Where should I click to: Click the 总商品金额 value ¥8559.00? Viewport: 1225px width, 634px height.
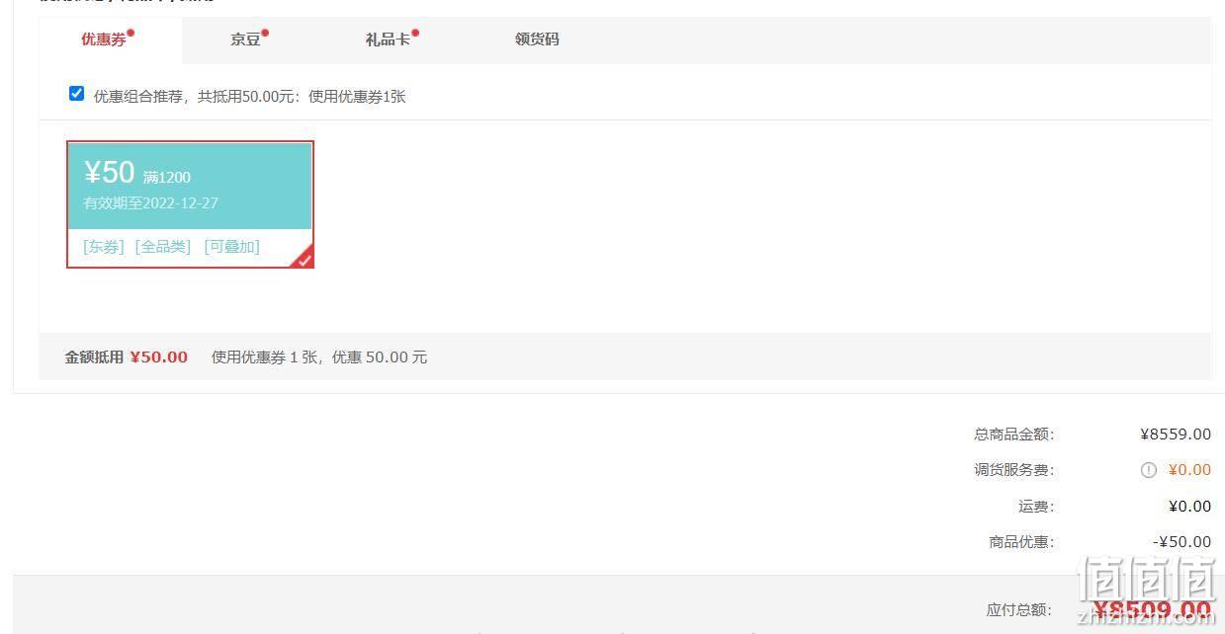[1176, 435]
